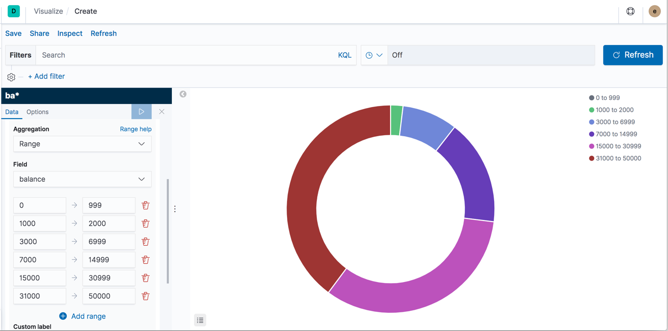The image size is (668, 331).
Task: Delete the 0 to 999 range row
Action: 146,205
